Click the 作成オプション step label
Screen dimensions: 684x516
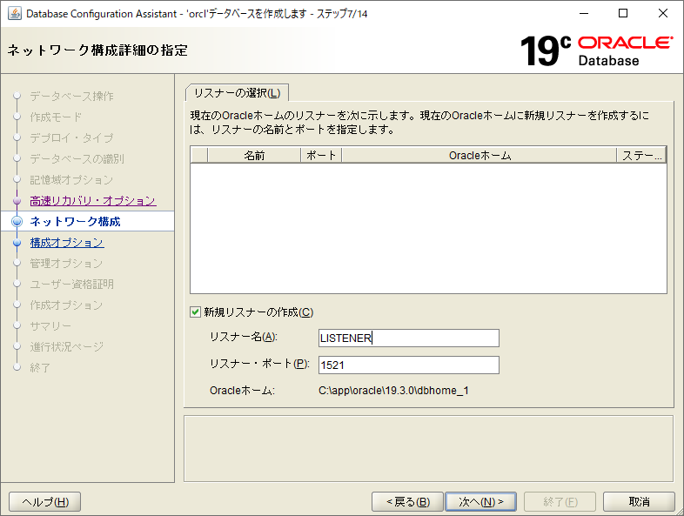point(66,305)
